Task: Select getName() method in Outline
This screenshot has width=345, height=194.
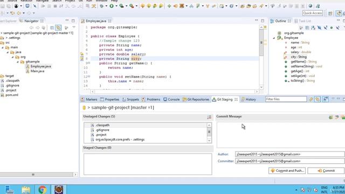Action: (x=298, y=61)
